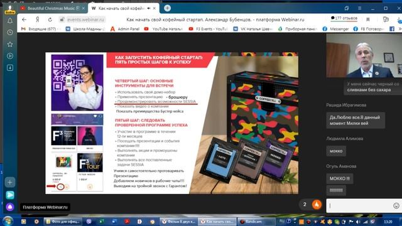Click the volume icon in system tray

click(358, 222)
